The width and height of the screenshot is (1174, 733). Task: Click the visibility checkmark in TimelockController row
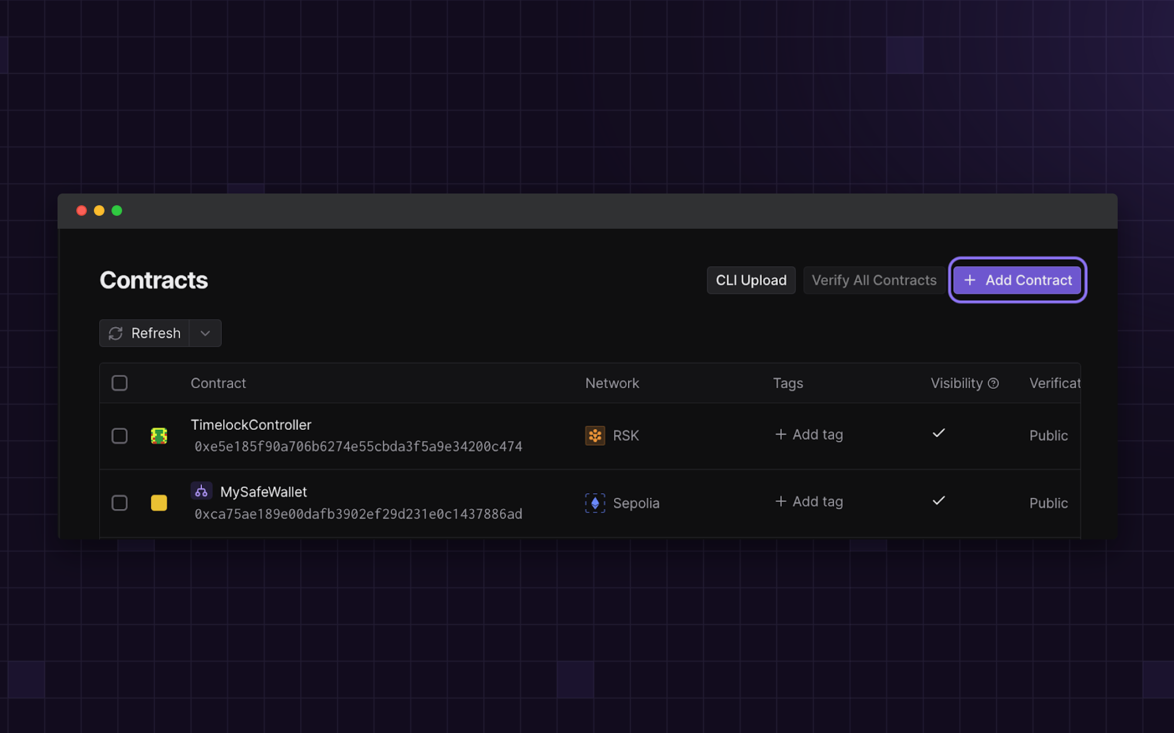tap(939, 433)
